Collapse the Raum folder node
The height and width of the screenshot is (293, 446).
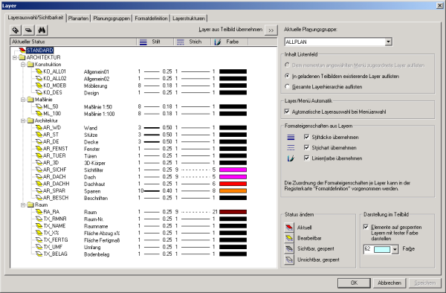(23, 205)
